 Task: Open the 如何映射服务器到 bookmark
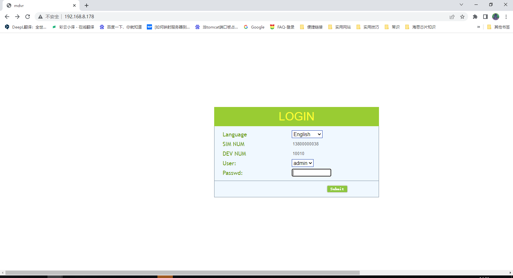[x=168, y=27]
